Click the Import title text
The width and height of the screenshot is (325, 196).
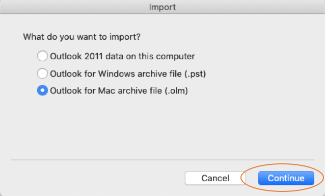tap(163, 7)
